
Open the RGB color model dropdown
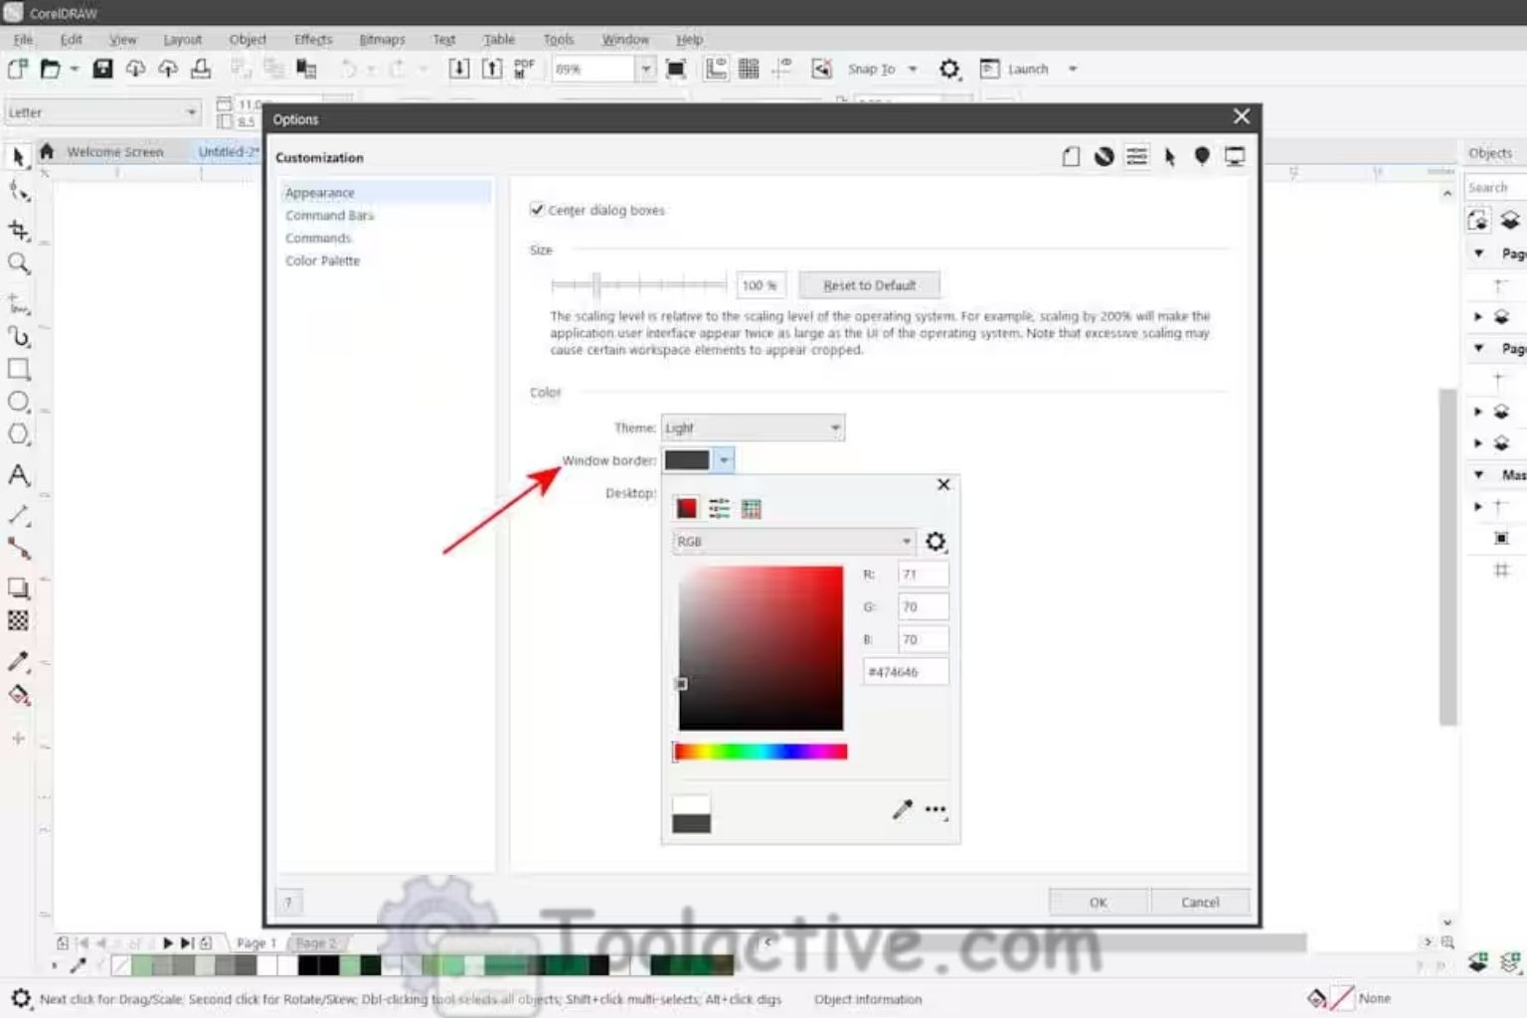(791, 541)
